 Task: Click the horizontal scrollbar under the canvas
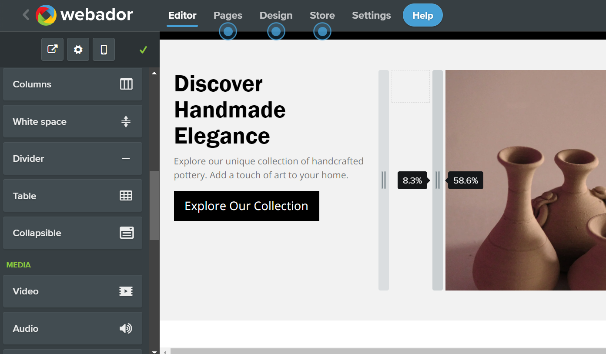tap(388, 351)
